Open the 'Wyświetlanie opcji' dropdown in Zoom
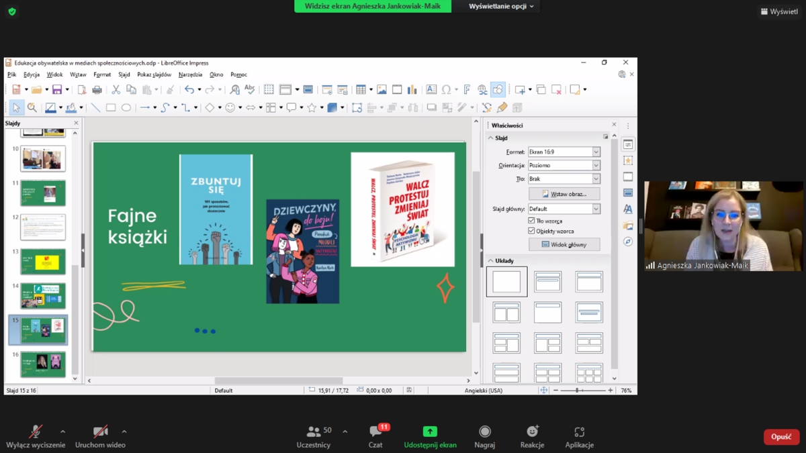This screenshot has width=806, height=453. point(501,6)
